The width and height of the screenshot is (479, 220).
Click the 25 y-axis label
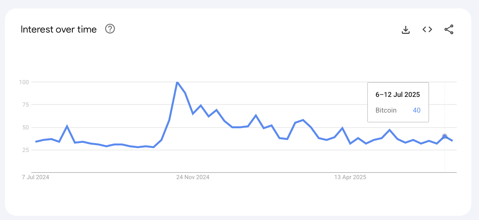pos(25,150)
